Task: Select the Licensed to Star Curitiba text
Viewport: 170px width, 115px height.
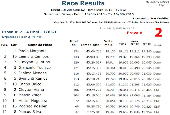Action: pyautogui.click(x=151, y=18)
